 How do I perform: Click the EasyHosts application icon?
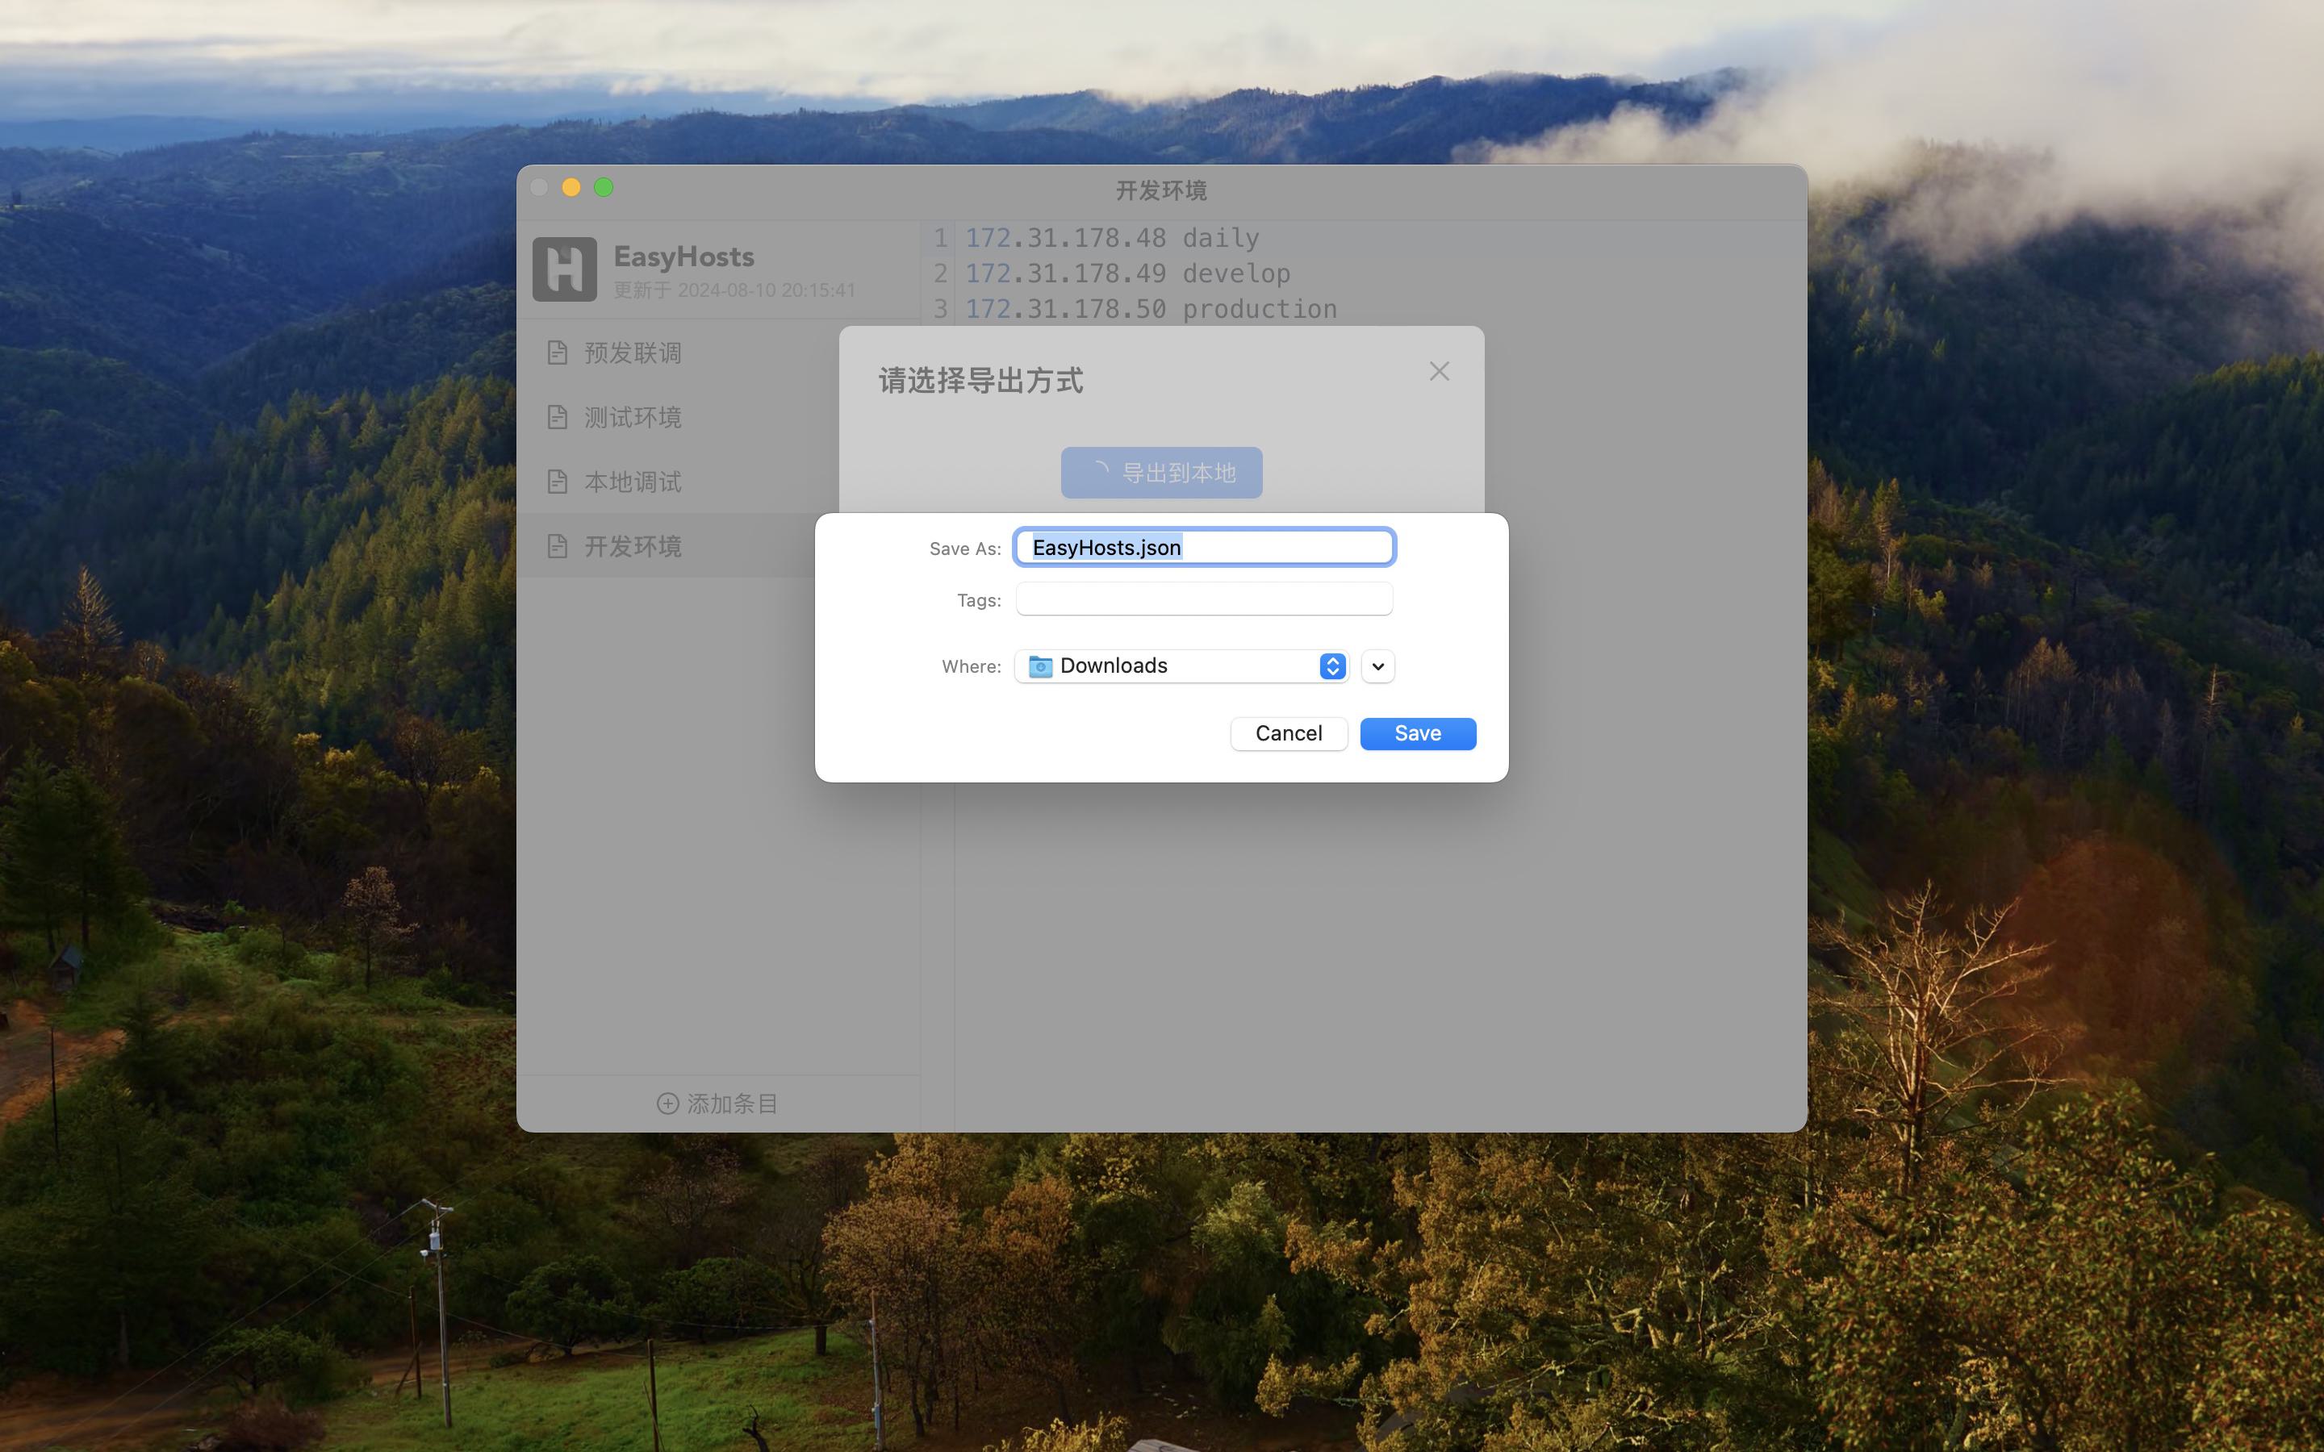coord(564,268)
